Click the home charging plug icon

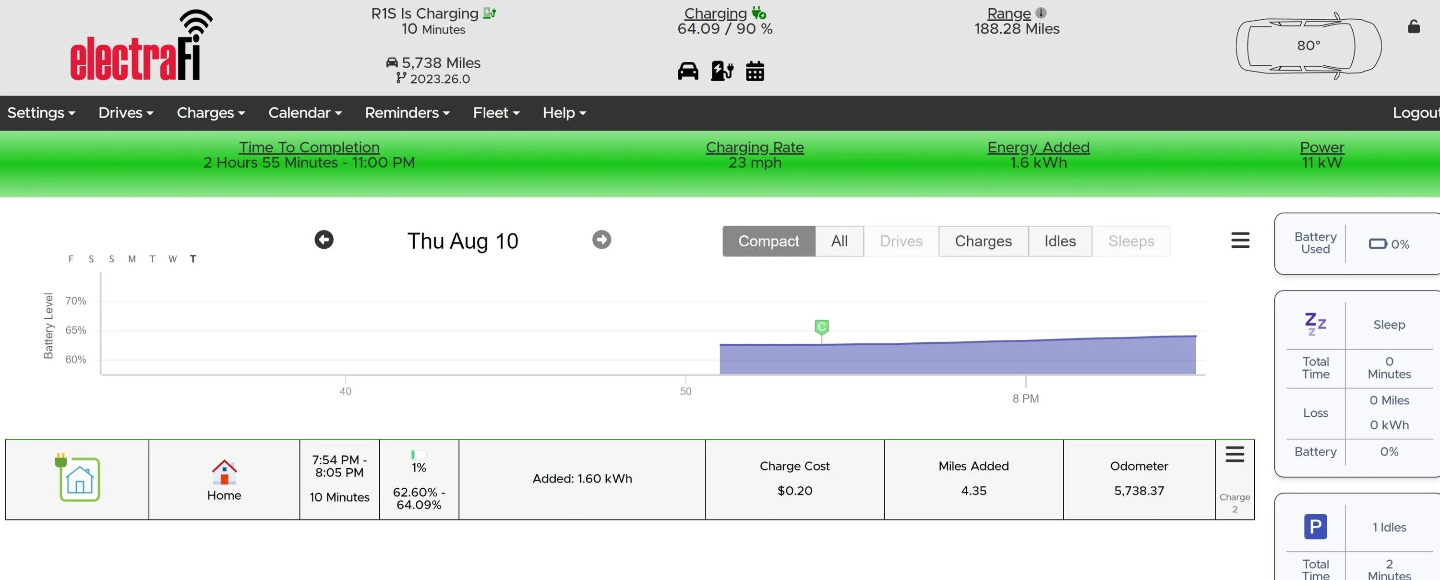click(78, 477)
